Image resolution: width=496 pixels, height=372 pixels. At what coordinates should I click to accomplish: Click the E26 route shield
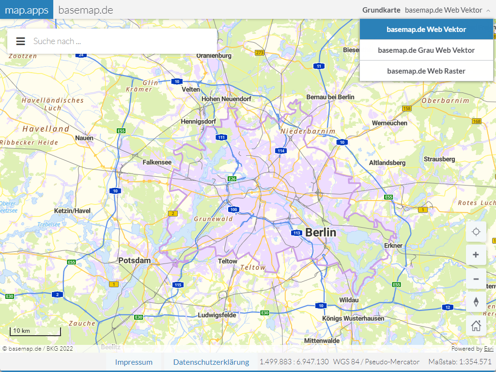(x=232, y=179)
